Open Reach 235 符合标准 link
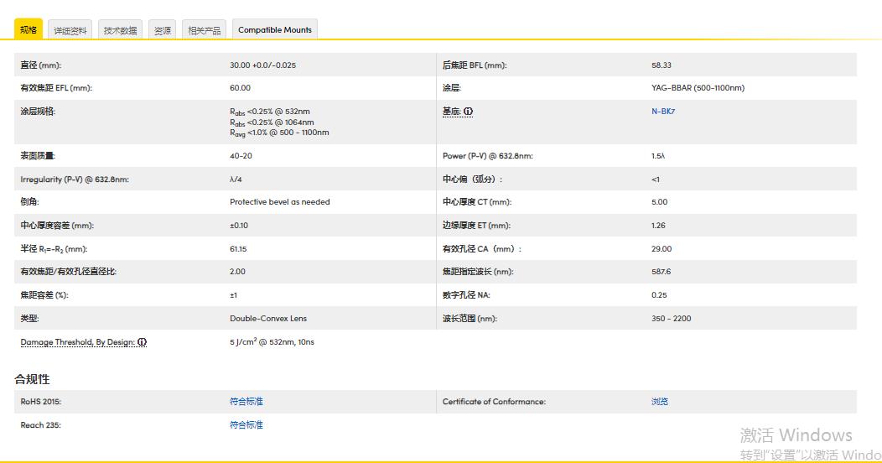882x463 pixels. coord(246,425)
